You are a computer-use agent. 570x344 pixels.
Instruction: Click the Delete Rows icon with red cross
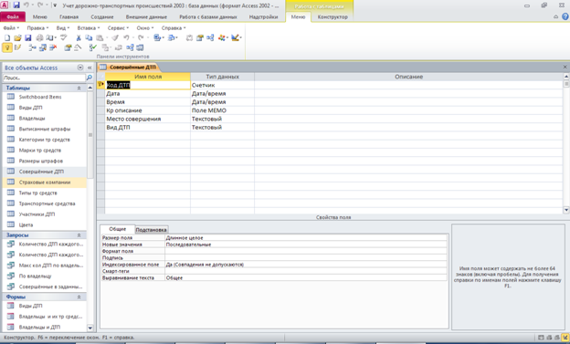point(53,47)
